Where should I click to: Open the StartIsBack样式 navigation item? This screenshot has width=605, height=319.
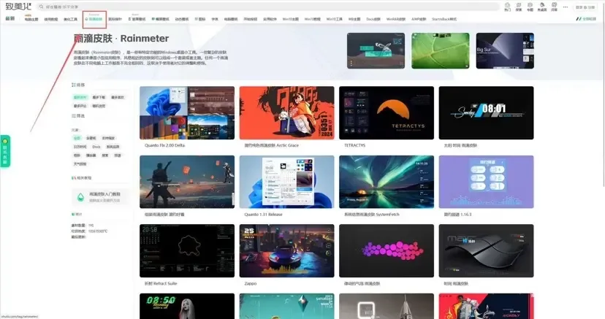pyautogui.click(x=444, y=19)
